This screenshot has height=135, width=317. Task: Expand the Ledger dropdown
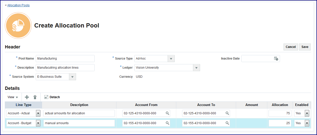(197, 68)
